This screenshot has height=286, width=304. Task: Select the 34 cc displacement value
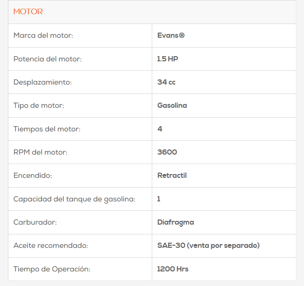click(166, 82)
